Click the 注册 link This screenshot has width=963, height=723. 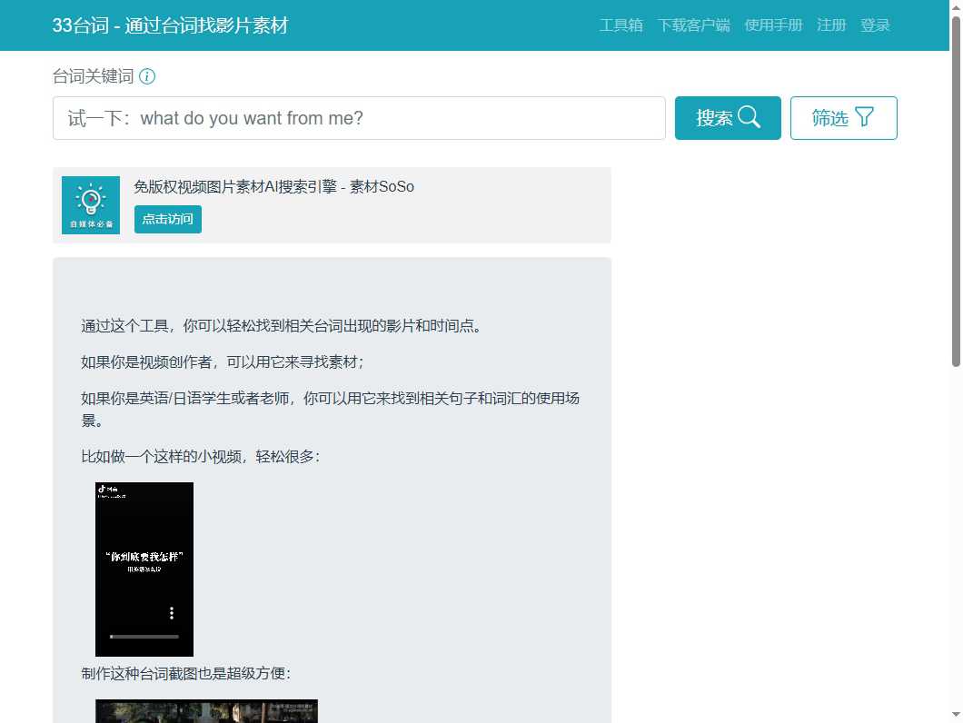(831, 25)
